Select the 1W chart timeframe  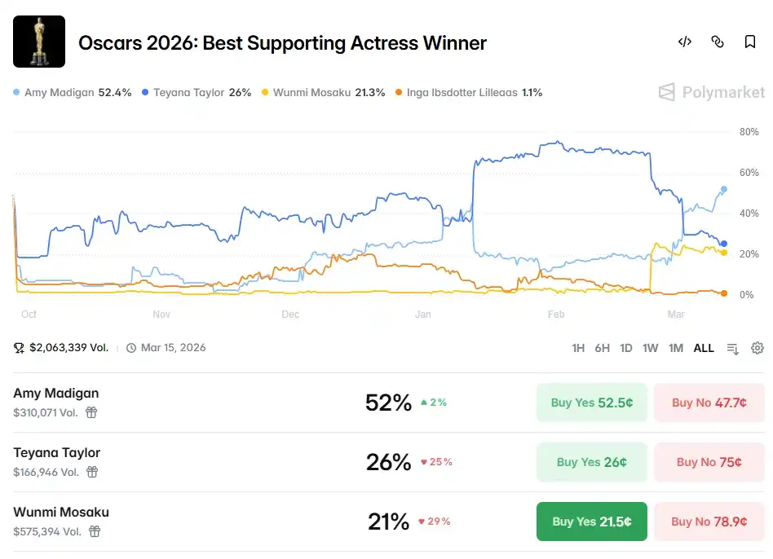pyautogui.click(x=650, y=348)
